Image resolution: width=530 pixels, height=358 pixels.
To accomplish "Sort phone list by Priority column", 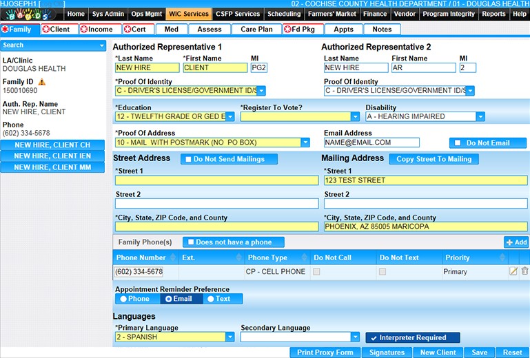I will coord(457,257).
